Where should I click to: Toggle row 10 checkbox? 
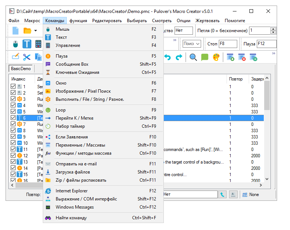[x=13, y=143]
